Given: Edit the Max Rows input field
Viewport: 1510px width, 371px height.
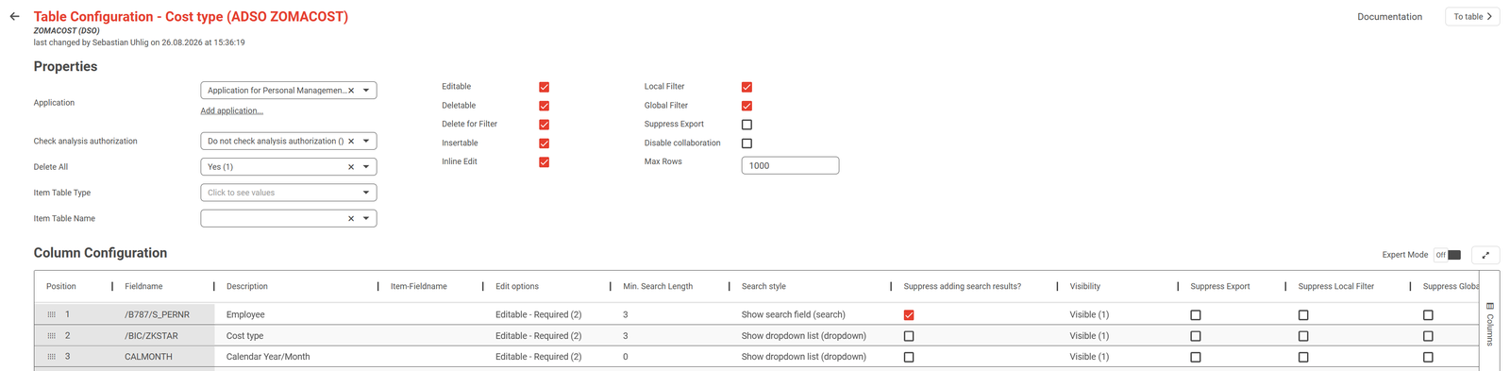Looking at the screenshot, I should click(x=790, y=165).
